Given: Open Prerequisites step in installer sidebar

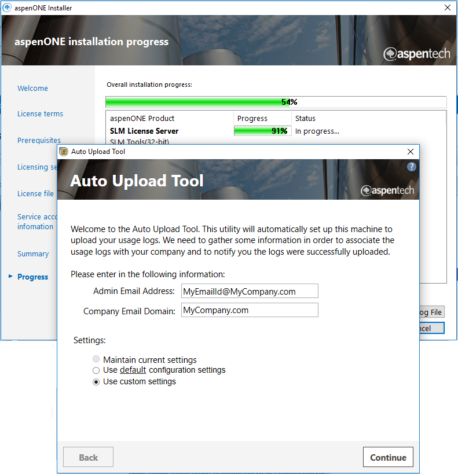Looking at the screenshot, I should tap(39, 140).
